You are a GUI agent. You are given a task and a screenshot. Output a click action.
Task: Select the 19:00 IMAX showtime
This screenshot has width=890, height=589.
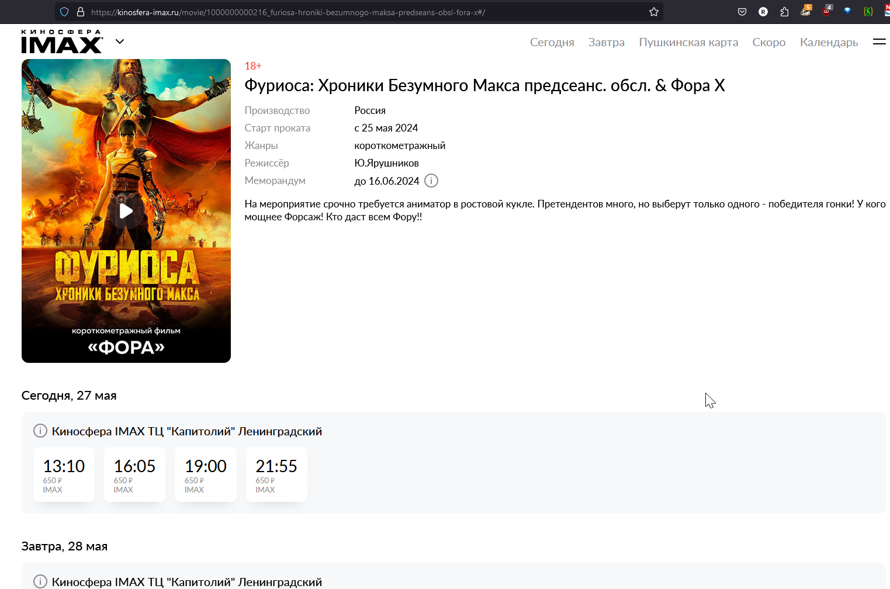coord(206,474)
